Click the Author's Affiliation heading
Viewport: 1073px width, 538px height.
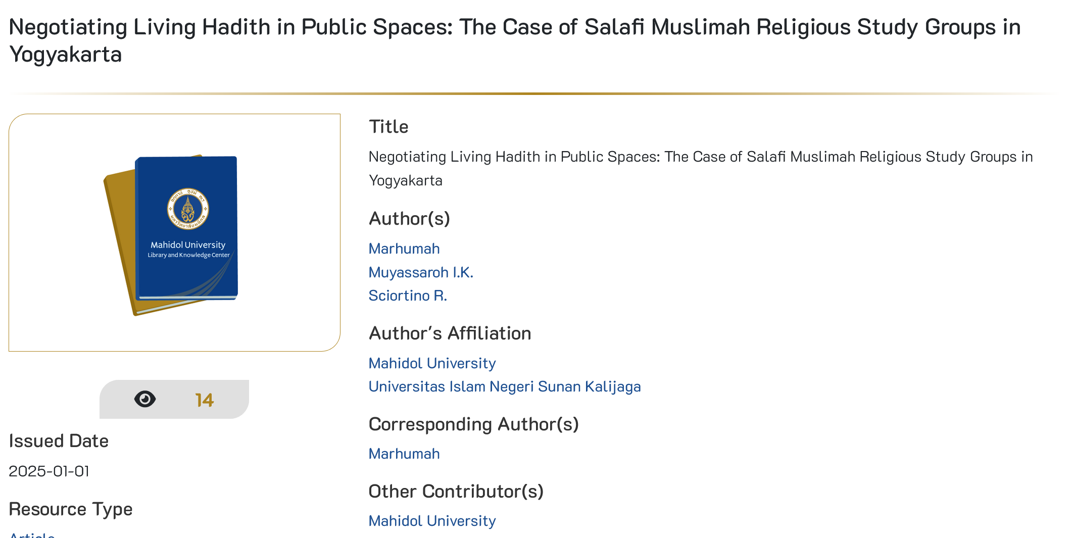click(x=450, y=333)
